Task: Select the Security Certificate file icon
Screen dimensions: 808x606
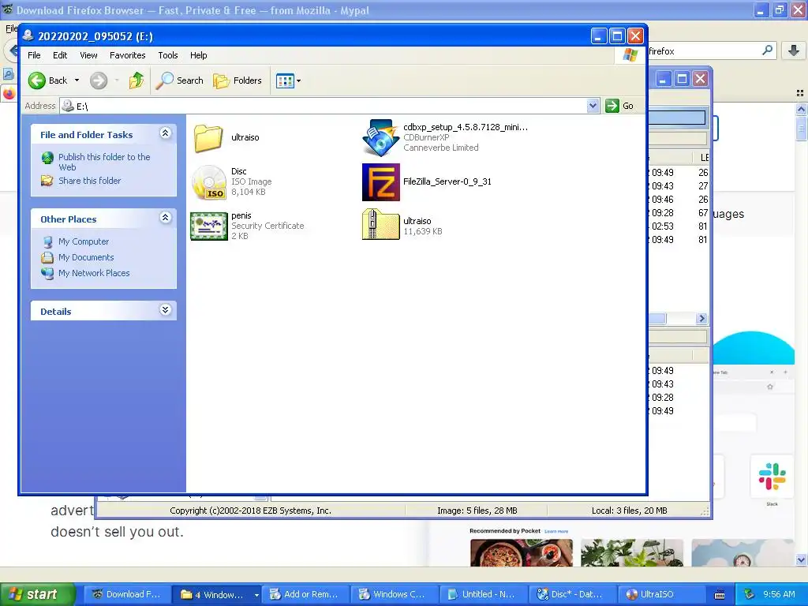Action: point(208,226)
